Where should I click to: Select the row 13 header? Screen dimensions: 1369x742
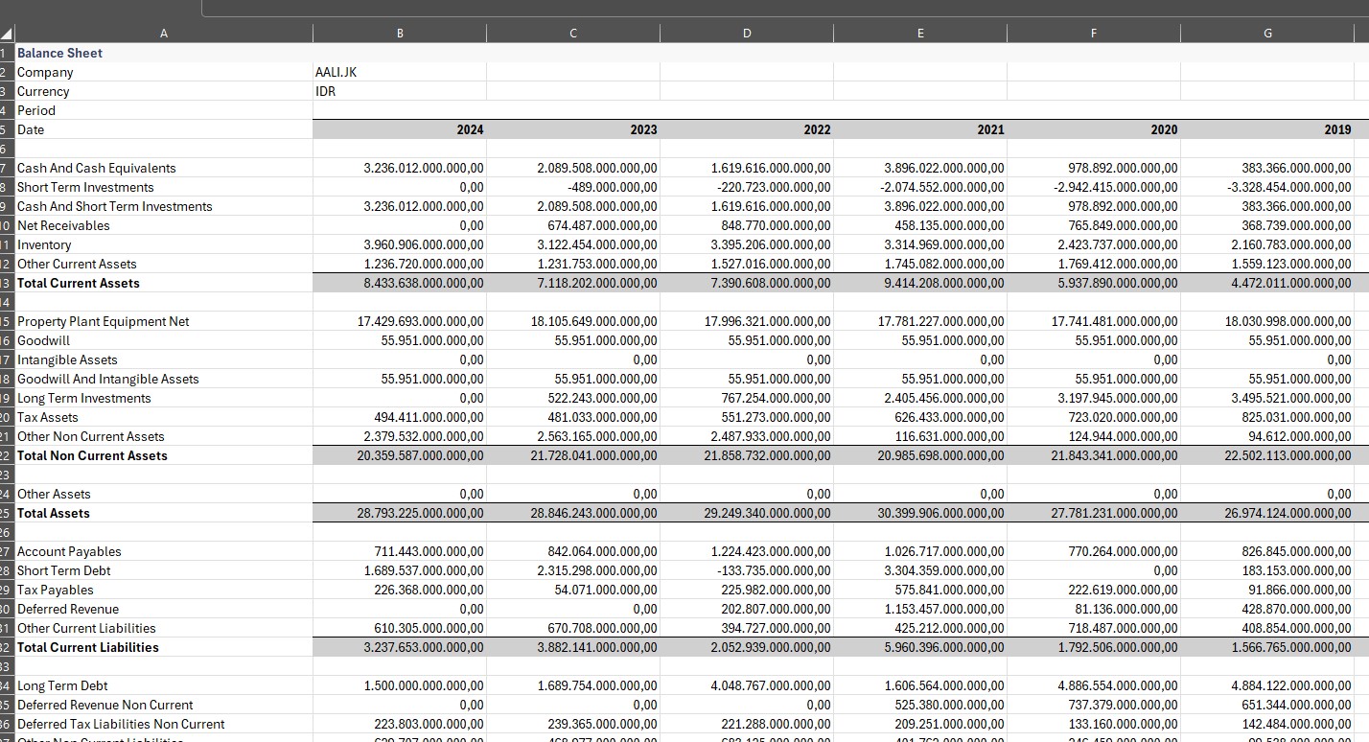point(6,283)
